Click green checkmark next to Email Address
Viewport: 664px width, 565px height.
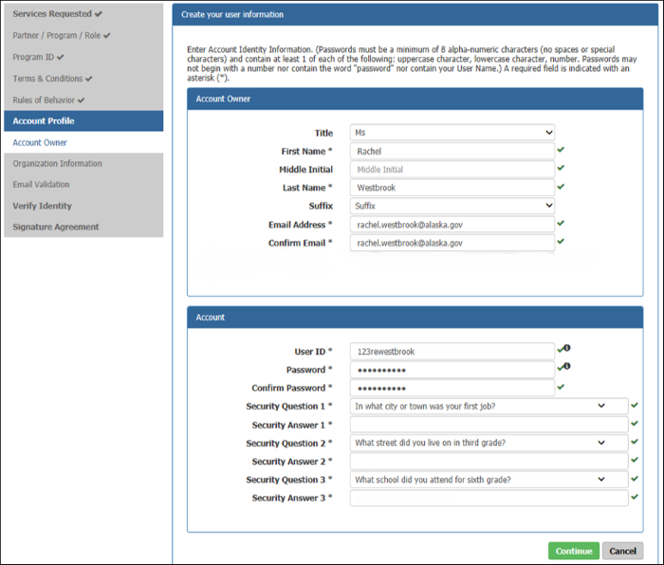(561, 224)
